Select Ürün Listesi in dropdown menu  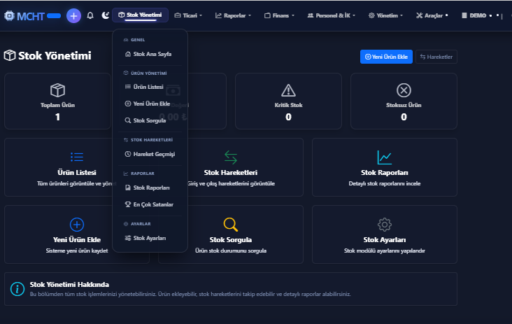point(150,87)
